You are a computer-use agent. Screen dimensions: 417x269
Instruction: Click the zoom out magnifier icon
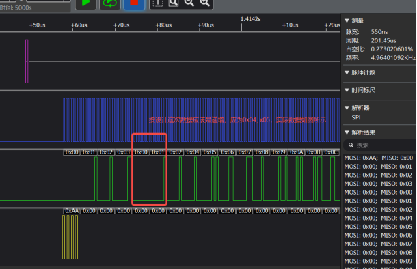[x=189, y=3]
